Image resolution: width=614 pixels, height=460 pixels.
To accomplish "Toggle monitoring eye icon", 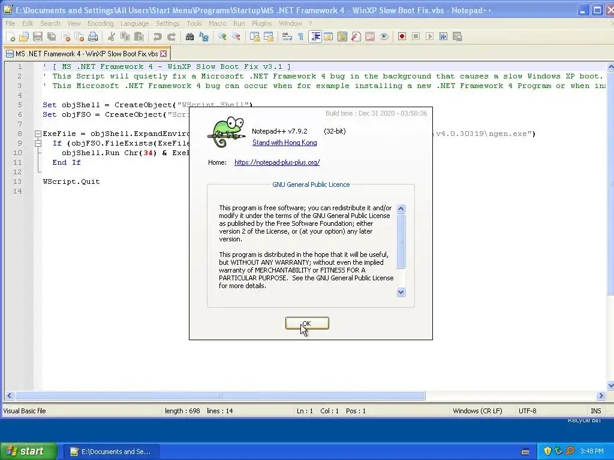I will 384,37.
